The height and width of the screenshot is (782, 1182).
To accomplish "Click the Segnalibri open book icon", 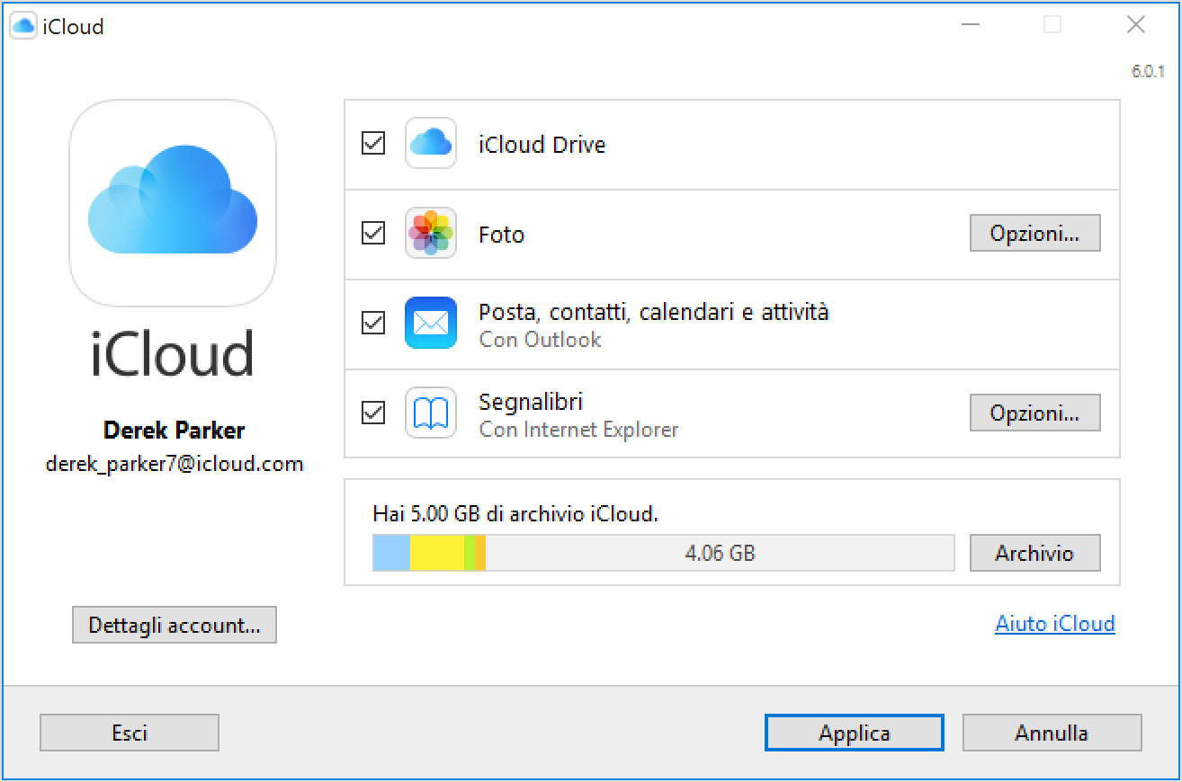I will click(x=431, y=413).
